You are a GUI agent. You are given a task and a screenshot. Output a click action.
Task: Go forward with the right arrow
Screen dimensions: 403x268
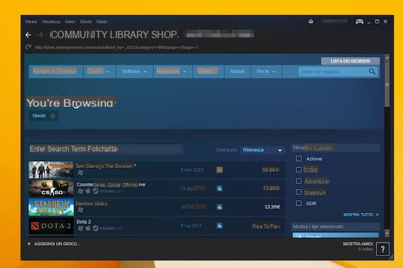(40, 35)
